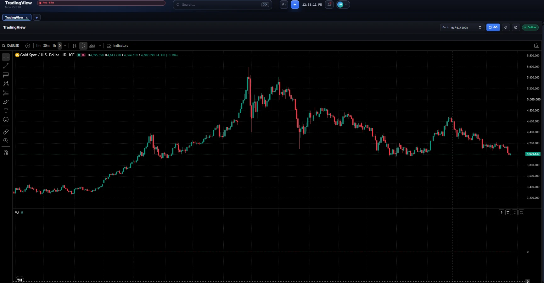Expand the chart style dropdown
This screenshot has width=544, height=283.
click(x=100, y=46)
